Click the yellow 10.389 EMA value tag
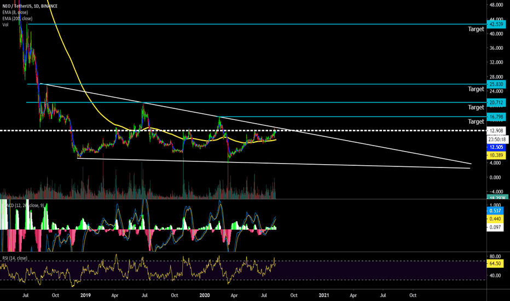510x301 pixels. pos(496,155)
